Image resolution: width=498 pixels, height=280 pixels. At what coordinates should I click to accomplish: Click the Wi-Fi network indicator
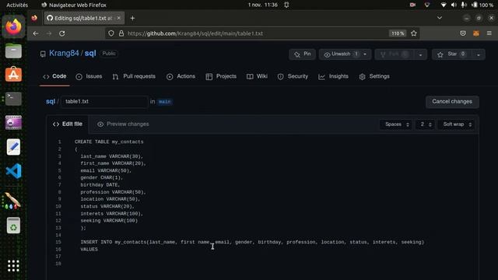point(444,5)
